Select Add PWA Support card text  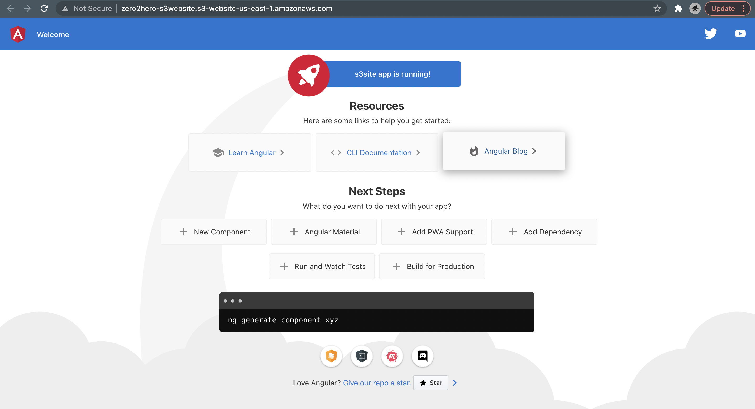[442, 232]
